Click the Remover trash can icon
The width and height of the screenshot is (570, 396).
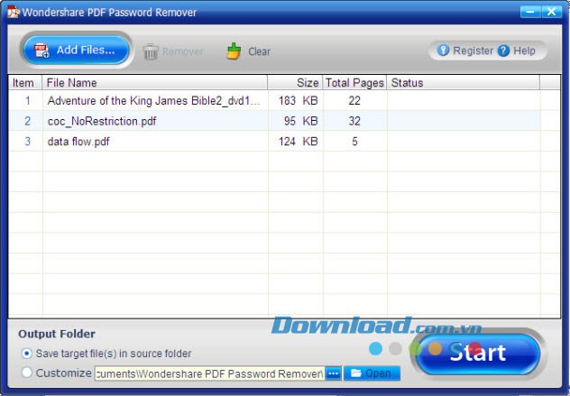point(150,51)
